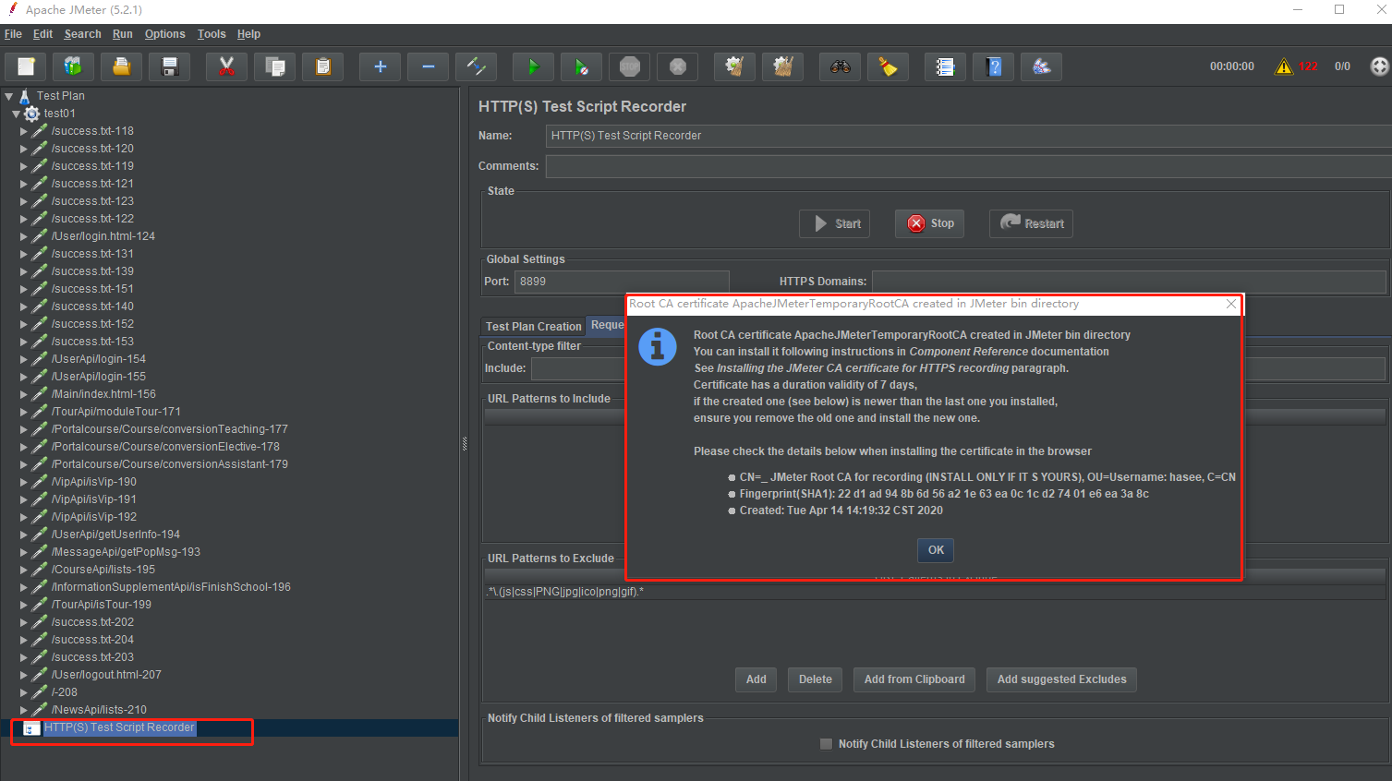Click the grey Stop sign toolbar icon
The width and height of the screenshot is (1392, 781).
(x=630, y=66)
